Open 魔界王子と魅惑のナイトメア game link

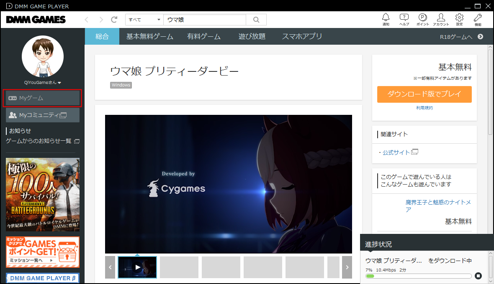[438, 206]
